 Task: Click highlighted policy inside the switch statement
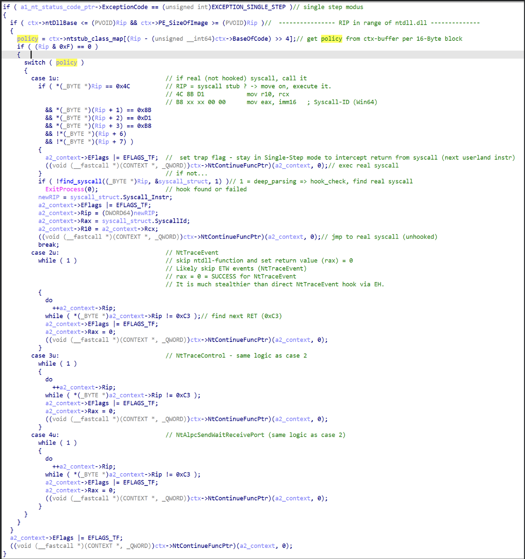pyautogui.click(x=66, y=62)
